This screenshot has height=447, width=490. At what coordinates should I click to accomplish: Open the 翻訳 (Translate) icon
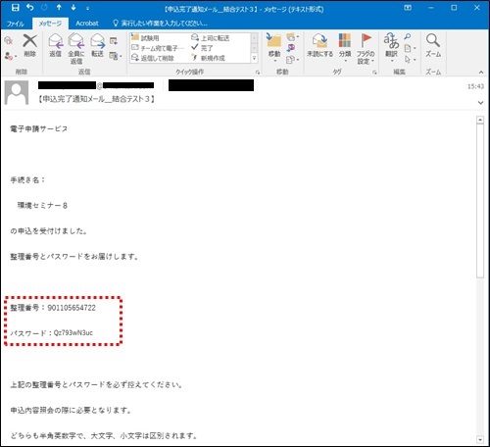point(391,40)
